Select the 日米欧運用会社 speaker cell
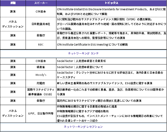 [x=41, y=24]
